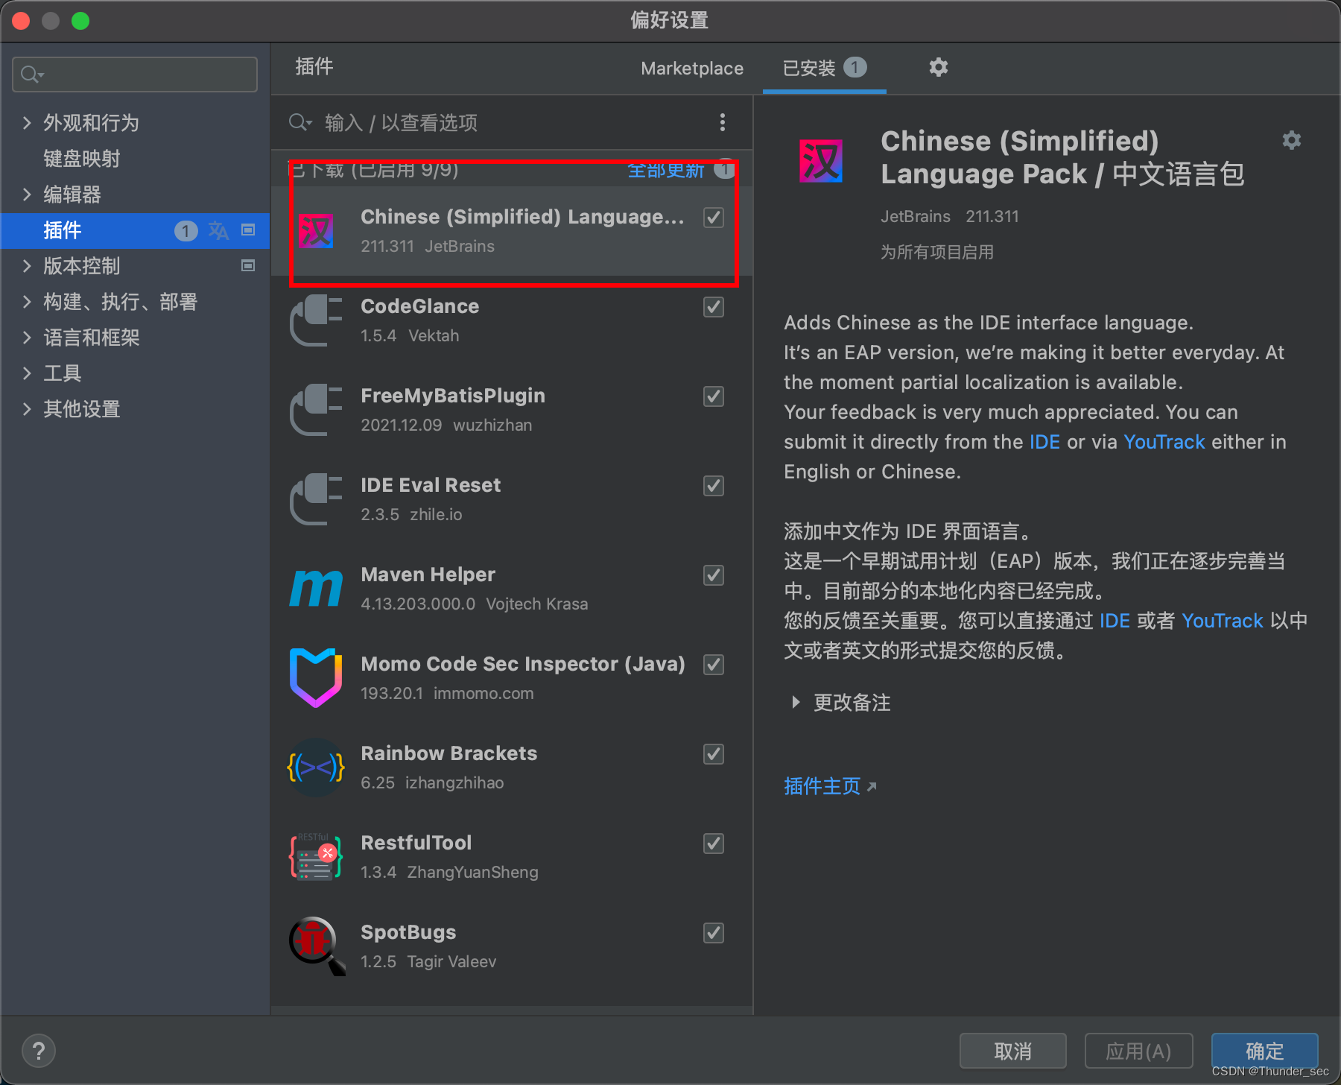Open the YouTrack link in the Chinese description
The image size is (1341, 1085).
[x=1222, y=621]
